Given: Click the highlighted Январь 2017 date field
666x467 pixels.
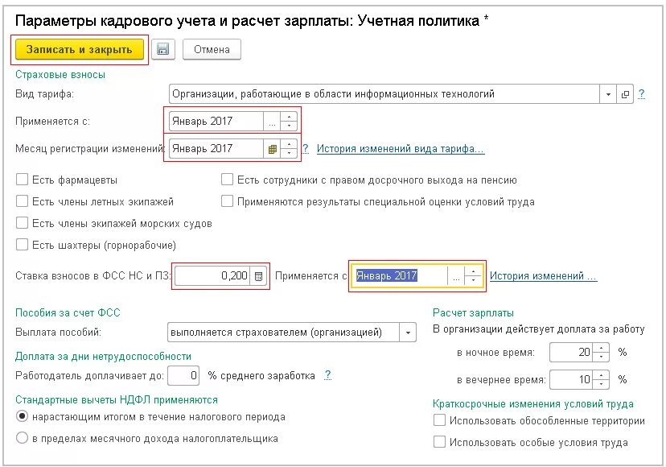Looking at the screenshot, I should click(x=401, y=276).
